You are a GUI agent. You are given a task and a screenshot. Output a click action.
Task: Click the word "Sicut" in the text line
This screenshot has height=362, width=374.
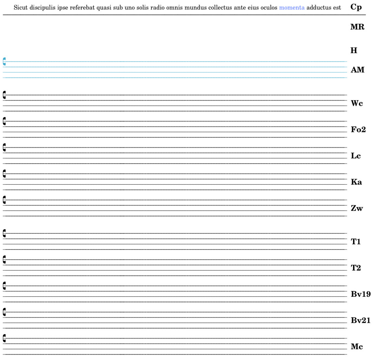(21, 7)
